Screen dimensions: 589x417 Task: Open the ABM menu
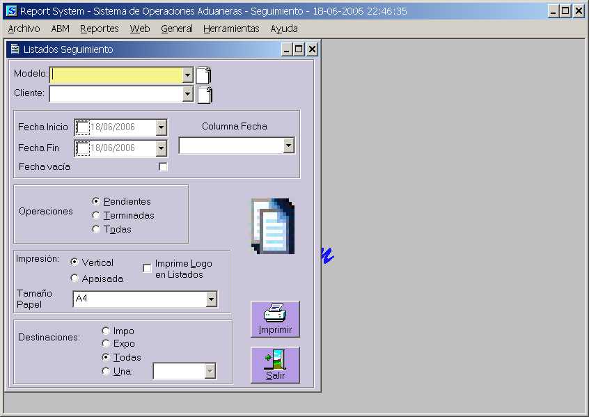tap(60, 29)
